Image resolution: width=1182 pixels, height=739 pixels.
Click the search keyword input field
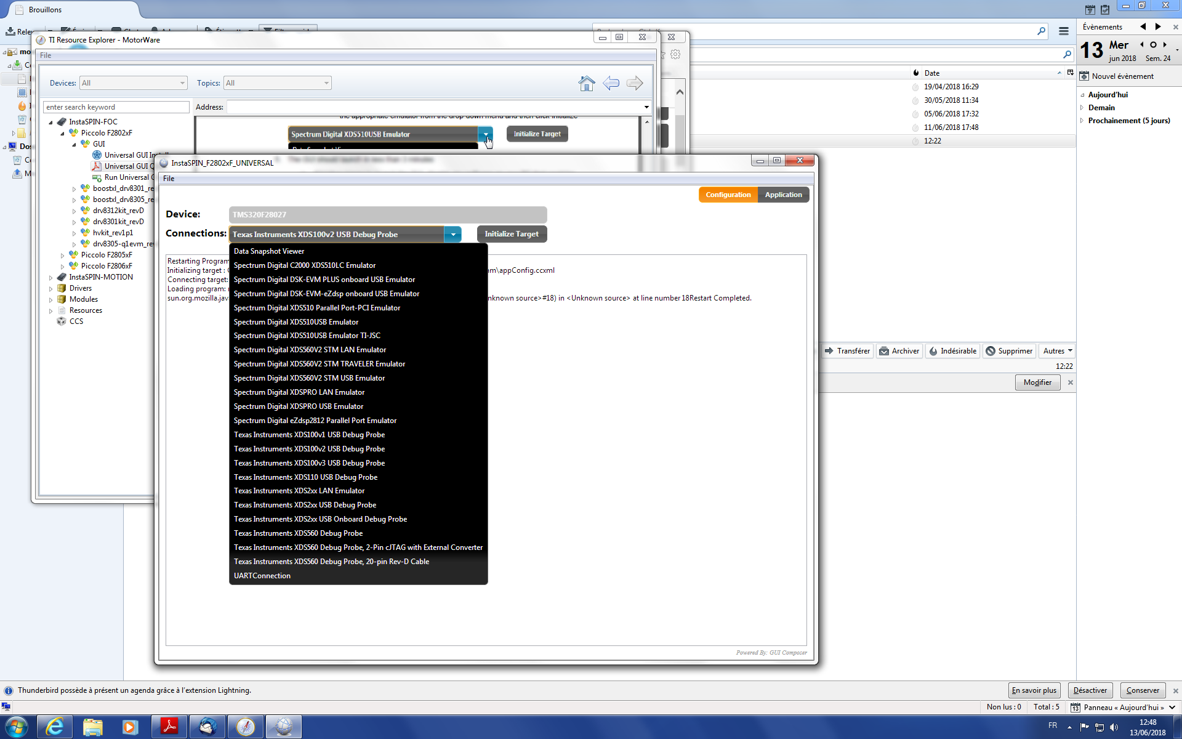tap(116, 107)
